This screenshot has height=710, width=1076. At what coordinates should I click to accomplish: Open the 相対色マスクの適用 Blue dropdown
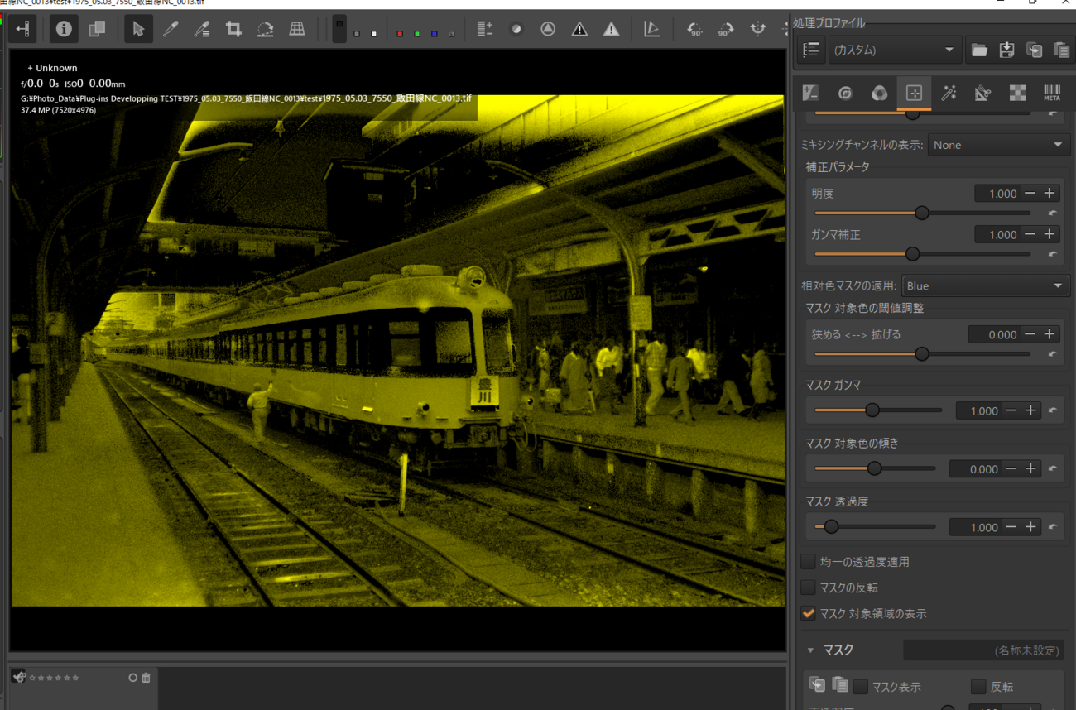click(x=985, y=285)
